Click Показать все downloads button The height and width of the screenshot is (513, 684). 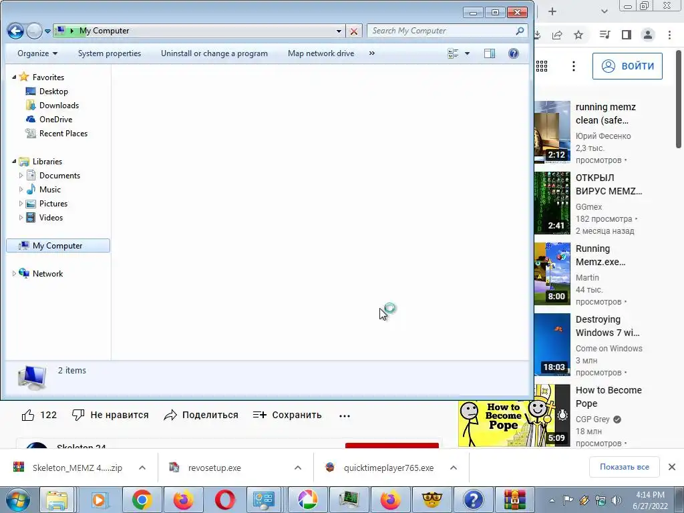tap(625, 467)
